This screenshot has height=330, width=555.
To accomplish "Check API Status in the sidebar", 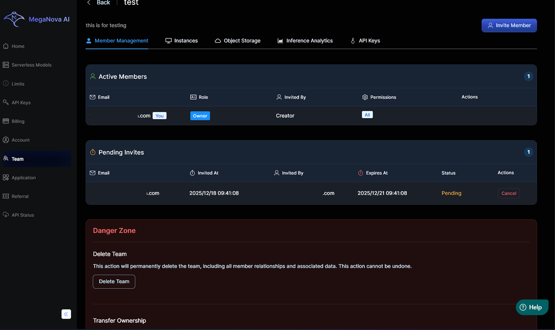I will click(22, 215).
